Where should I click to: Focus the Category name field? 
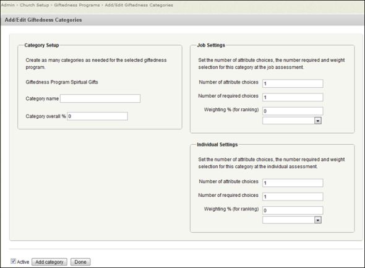pos(100,98)
